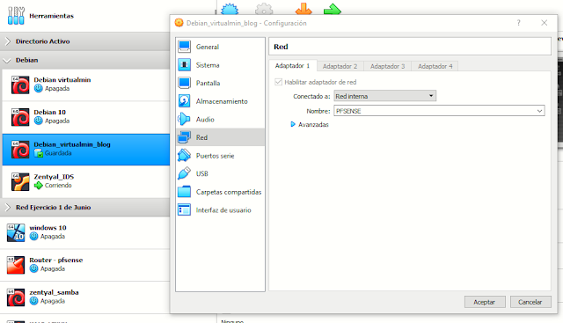Click the windows 10 VM icon

(16, 233)
